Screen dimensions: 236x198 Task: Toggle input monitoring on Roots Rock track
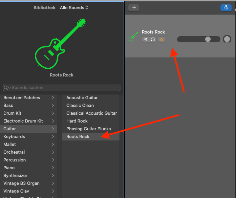pos(162,39)
